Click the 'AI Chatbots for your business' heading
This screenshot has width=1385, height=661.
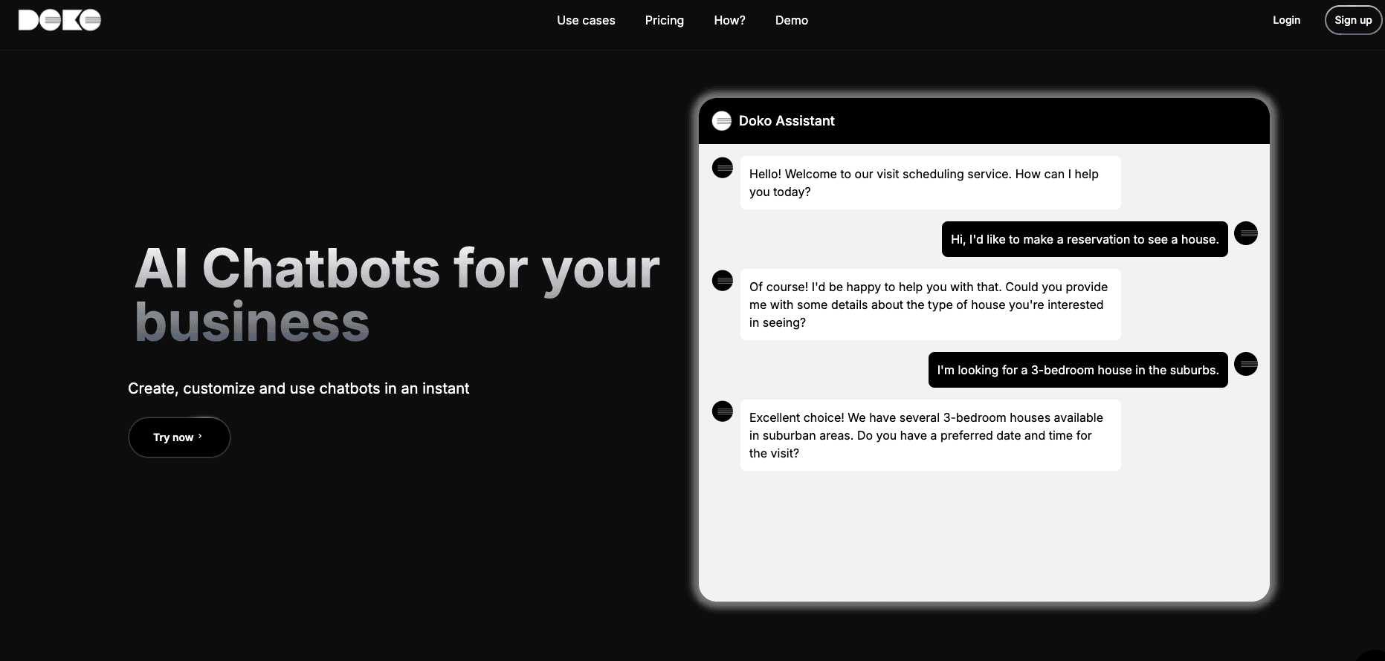(396, 295)
